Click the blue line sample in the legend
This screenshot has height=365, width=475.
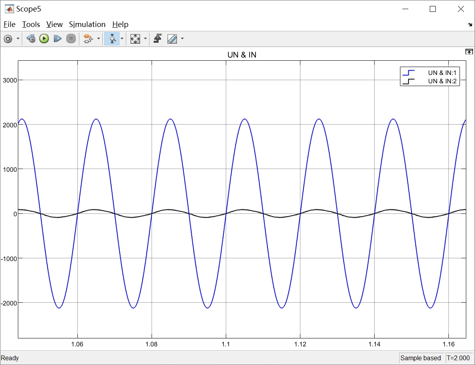coord(408,73)
